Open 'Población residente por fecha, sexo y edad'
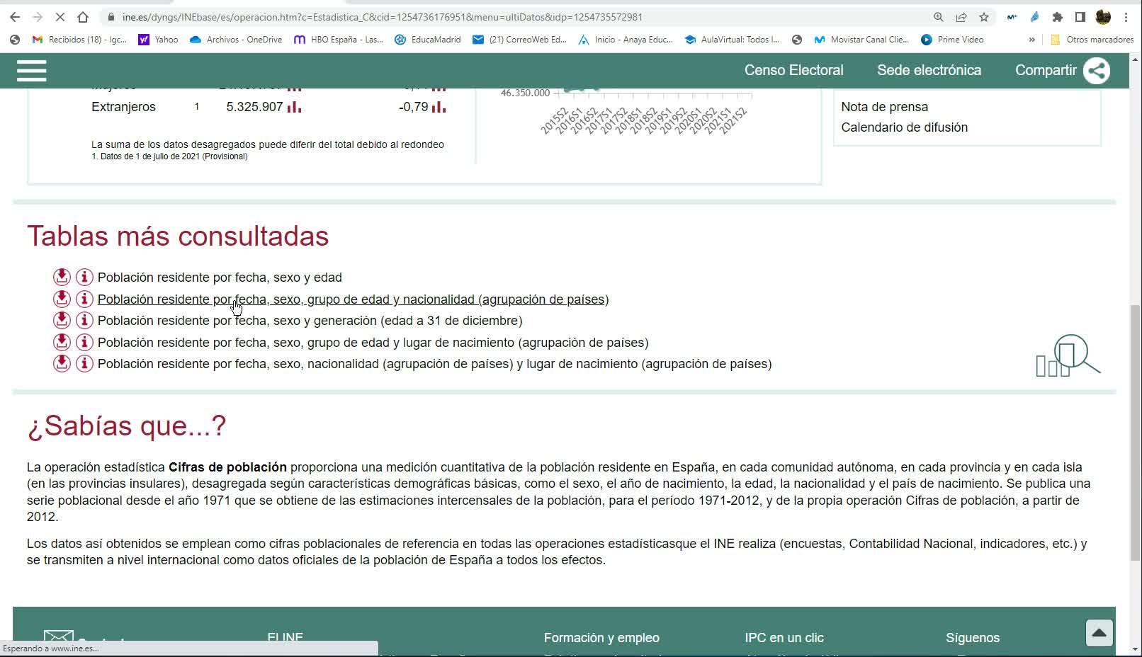1142x657 pixels. coord(220,278)
